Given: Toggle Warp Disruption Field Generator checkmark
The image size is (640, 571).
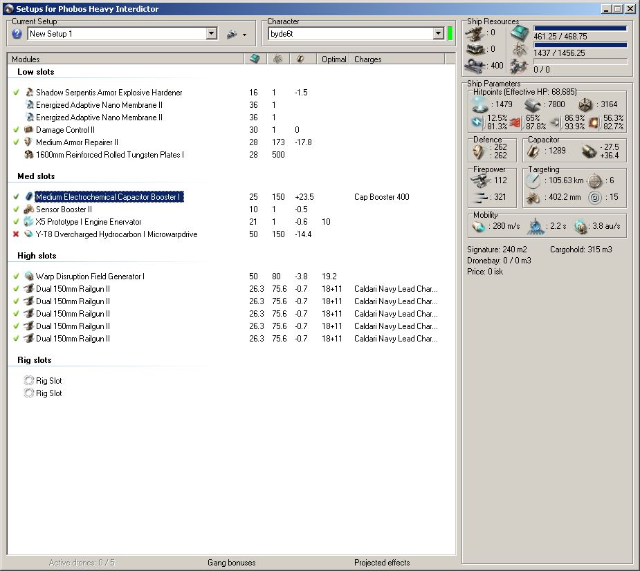Looking at the screenshot, I should 16,276.
